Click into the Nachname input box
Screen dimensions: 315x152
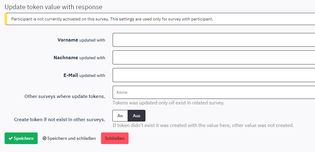(x=214, y=57)
